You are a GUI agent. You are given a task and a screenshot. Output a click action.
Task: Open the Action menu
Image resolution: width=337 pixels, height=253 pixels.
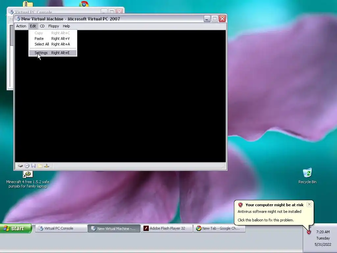(x=21, y=26)
